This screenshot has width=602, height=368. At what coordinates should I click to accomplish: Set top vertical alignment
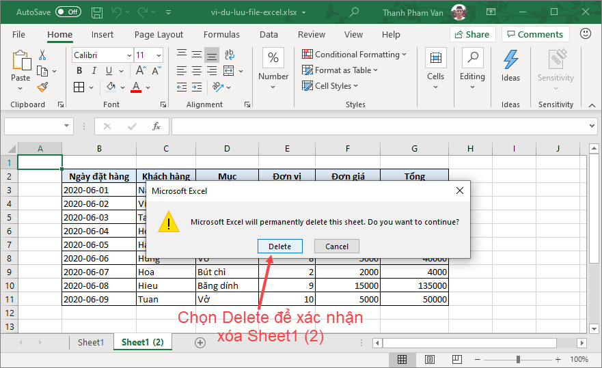(182, 55)
